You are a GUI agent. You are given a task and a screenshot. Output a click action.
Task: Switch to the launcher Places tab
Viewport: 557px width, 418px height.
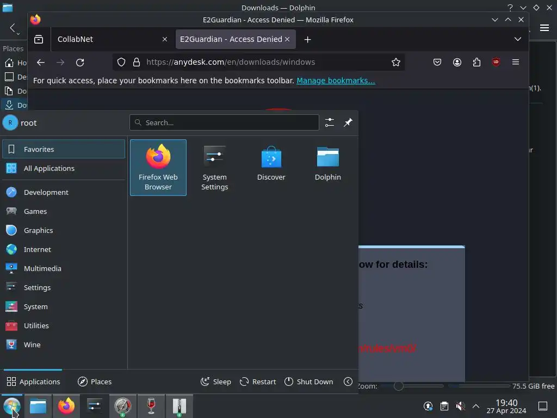tap(95, 382)
